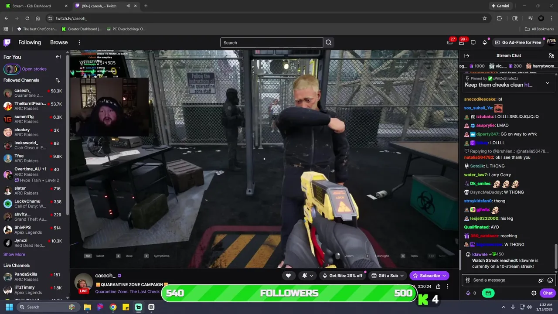This screenshot has height=314, width=558.
Task: Open stories in the sidebar
Action: (x=25, y=69)
